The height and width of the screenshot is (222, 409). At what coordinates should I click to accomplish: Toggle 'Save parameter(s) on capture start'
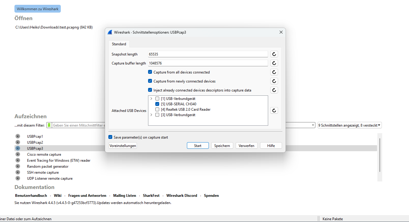point(110,137)
